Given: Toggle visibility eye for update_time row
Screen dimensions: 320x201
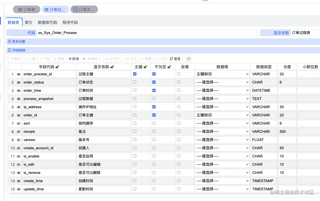Looking at the screenshot, I should coord(19,189).
